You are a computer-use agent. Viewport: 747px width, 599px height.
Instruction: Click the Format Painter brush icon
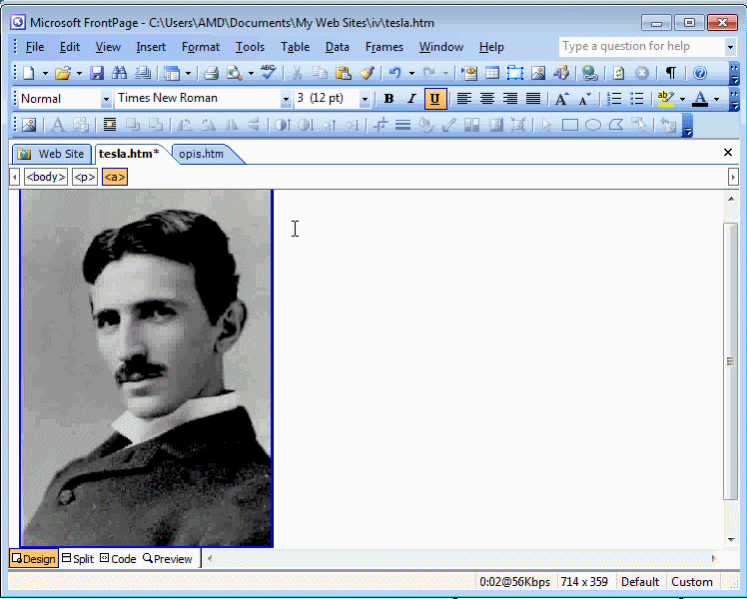click(367, 73)
